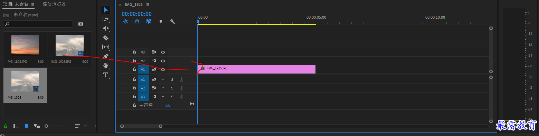The image size is (539, 136).
Task: Toggle sync lock on V2
Action: (x=154, y=61)
